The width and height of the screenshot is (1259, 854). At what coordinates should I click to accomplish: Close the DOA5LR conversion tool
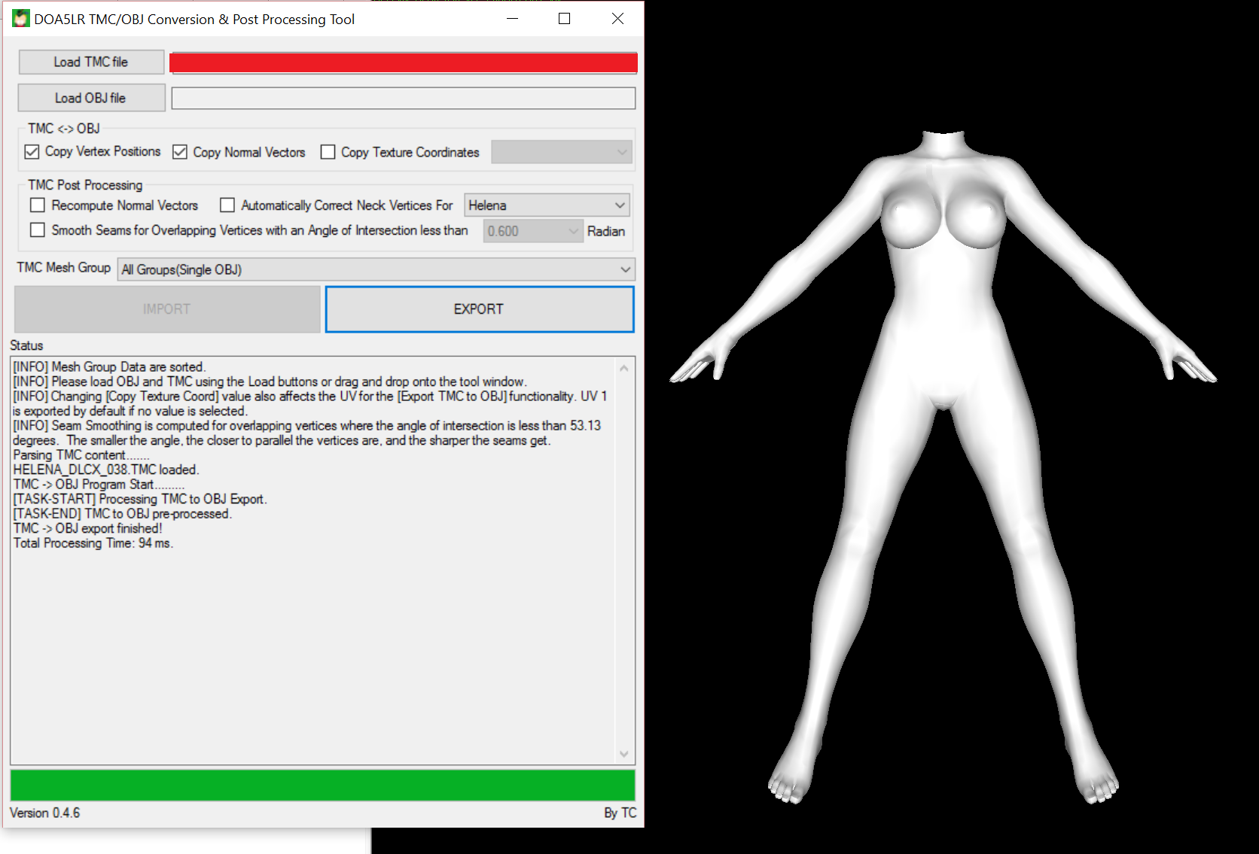tap(617, 19)
